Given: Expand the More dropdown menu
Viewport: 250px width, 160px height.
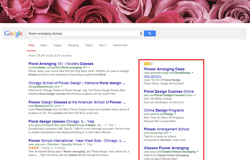Looking at the screenshot, I should [103, 45].
